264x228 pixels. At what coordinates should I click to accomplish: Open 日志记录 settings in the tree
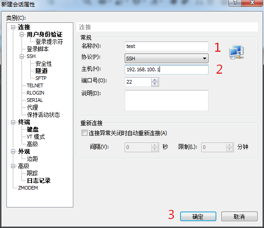coord(38,180)
